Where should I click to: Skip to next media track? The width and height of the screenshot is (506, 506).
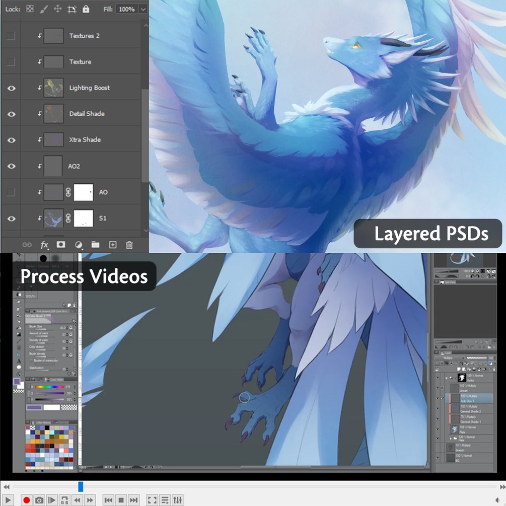coord(133,500)
